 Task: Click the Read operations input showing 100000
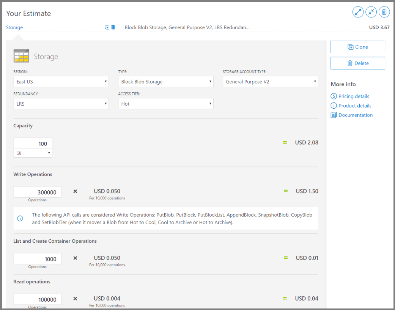coord(37,299)
